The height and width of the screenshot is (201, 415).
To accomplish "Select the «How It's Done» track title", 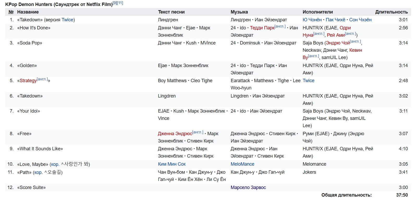I will pos(34,28).
